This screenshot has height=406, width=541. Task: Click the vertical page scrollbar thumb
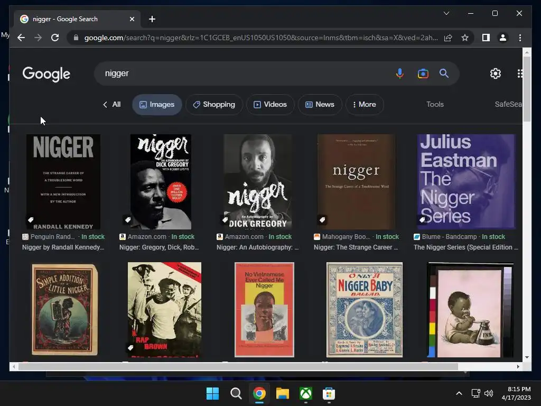(527, 89)
